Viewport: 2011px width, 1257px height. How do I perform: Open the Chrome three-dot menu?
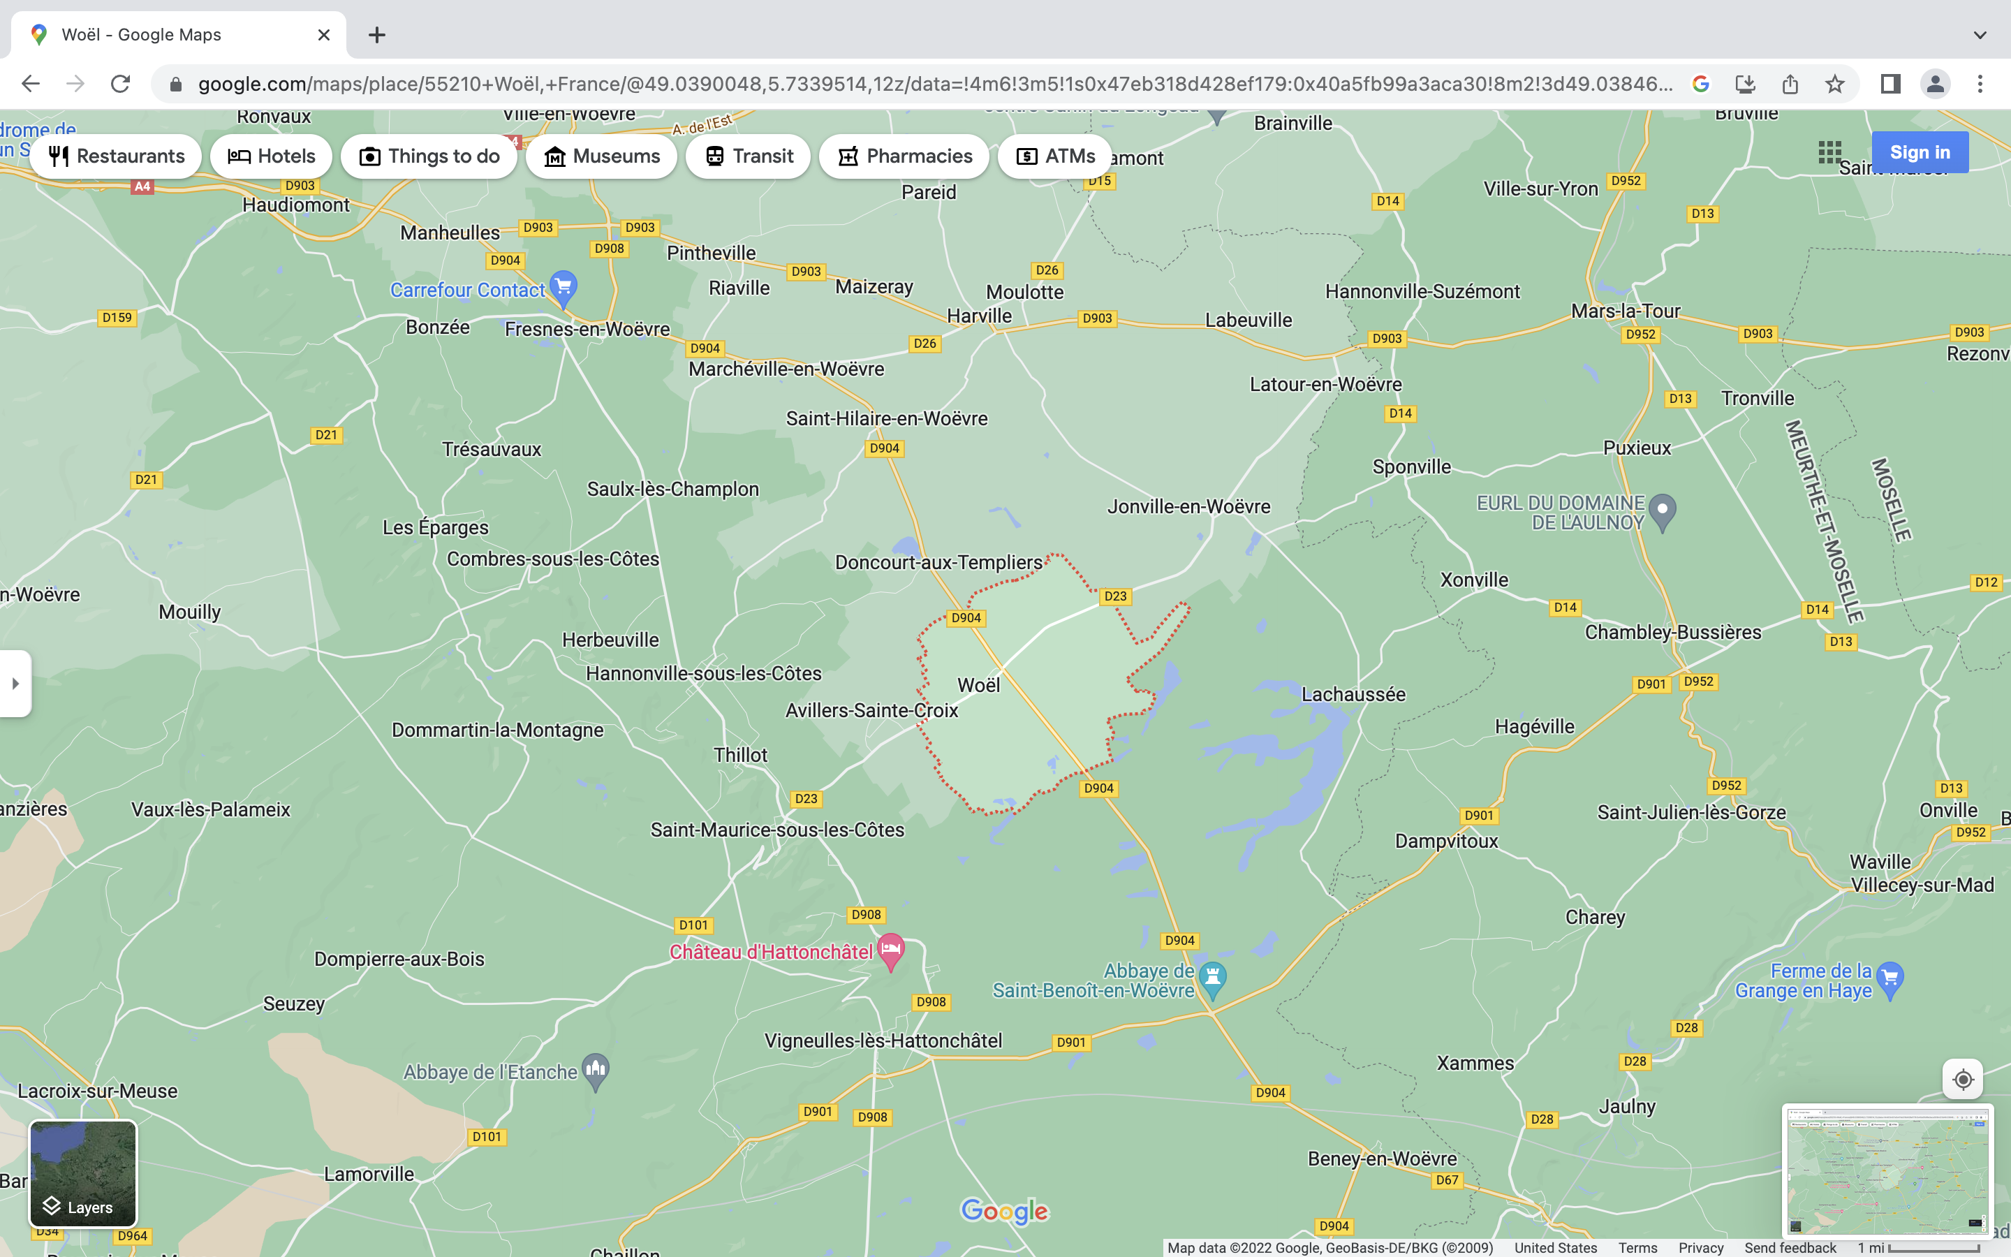(1980, 84)
